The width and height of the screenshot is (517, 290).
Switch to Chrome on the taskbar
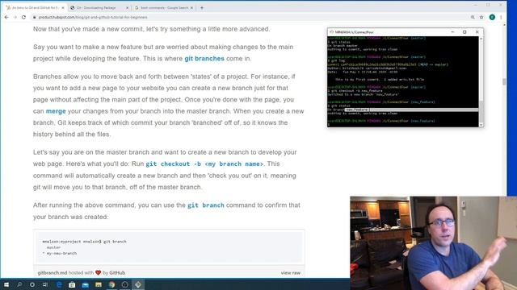[111, 284]
